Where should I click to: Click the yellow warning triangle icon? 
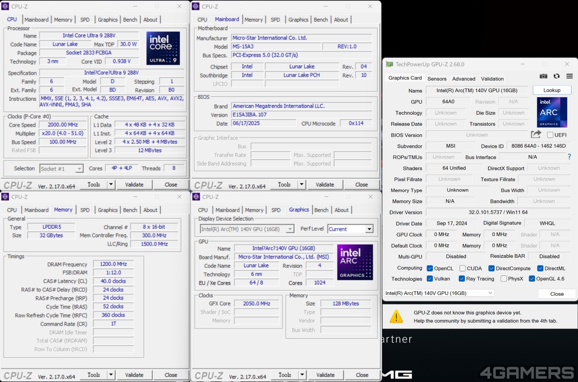pyautogui.click(x=396, y=317)
